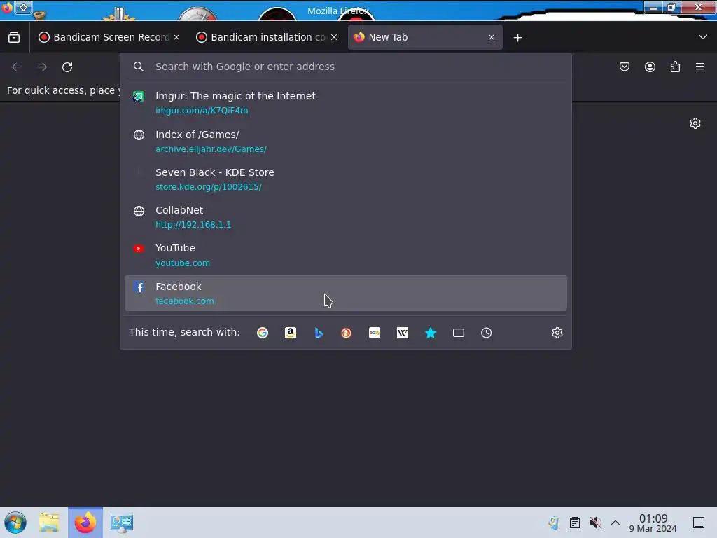Open Index of /Games/ suggestion
The image size is (717, 538).
point(346,142)
